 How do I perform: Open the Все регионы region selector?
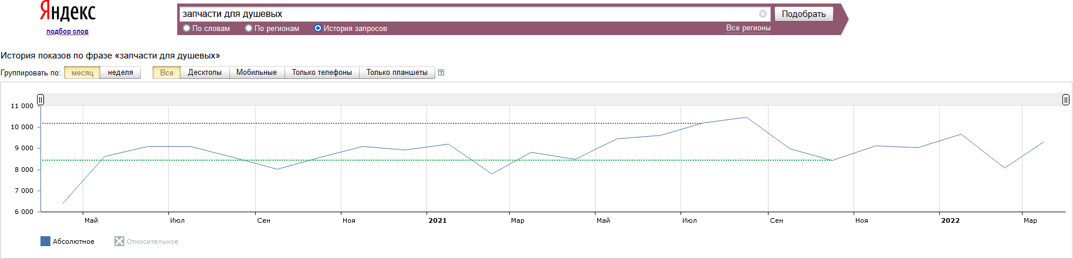click(x=748, y=28)
